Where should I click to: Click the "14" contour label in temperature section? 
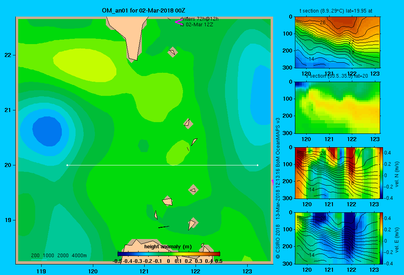click(311, 59)
